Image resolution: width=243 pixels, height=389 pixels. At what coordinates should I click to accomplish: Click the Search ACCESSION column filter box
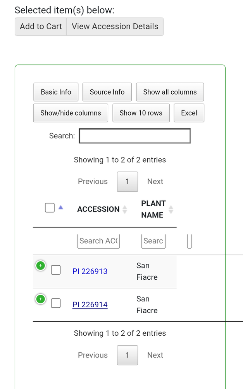point(98,241)
